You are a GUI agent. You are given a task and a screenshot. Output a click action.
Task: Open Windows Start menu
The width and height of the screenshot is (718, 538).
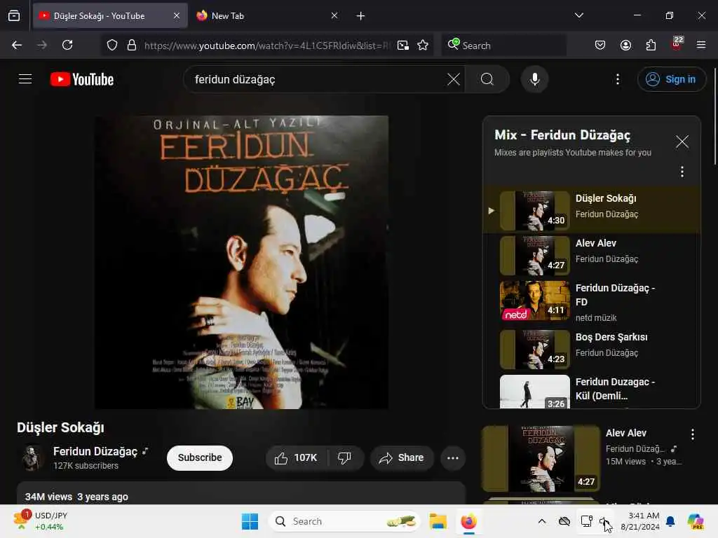250,521
